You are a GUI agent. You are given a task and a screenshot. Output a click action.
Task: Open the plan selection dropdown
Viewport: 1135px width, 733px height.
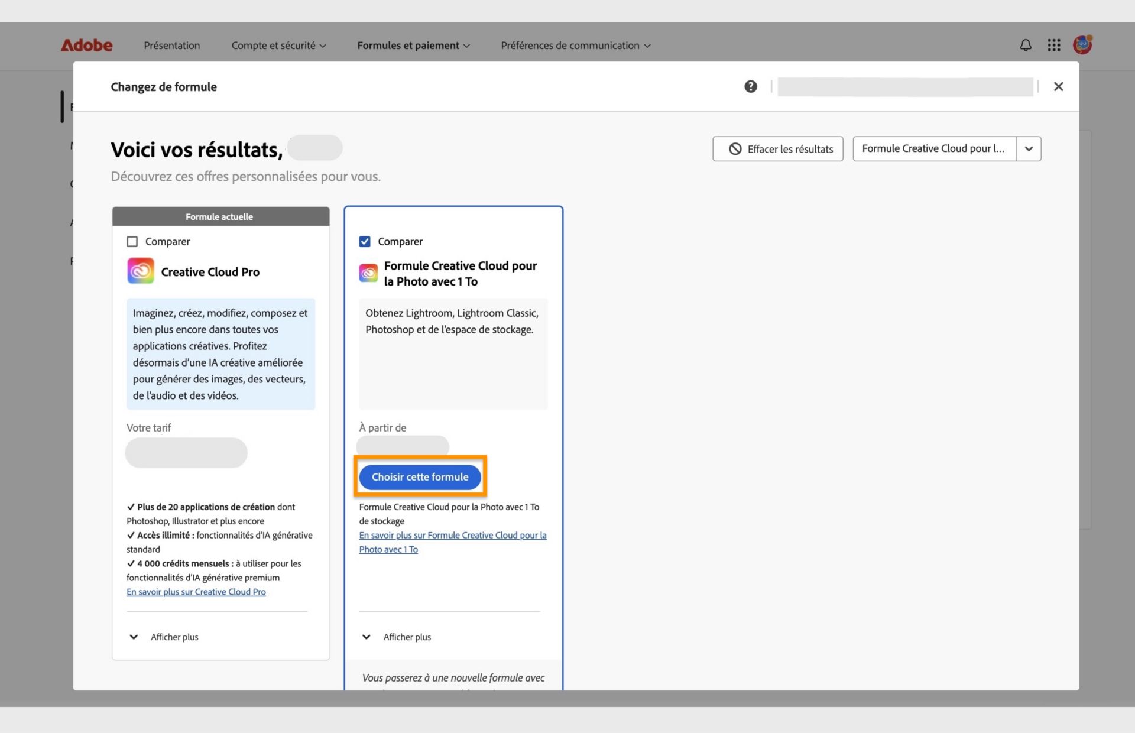(x=1029, y=148)
